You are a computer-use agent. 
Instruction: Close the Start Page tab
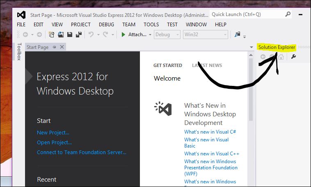click(x=62, y=47)
